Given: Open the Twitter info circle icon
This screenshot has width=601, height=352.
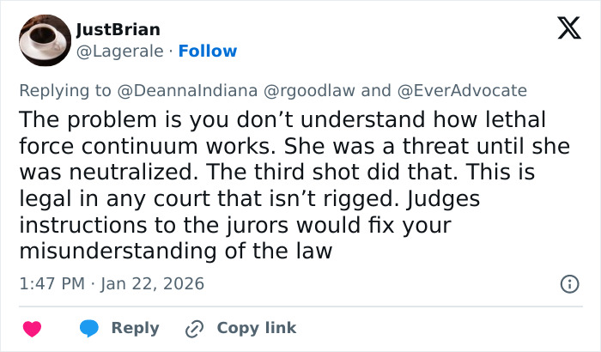Looking at the screenshot, I should coord(568,283).
